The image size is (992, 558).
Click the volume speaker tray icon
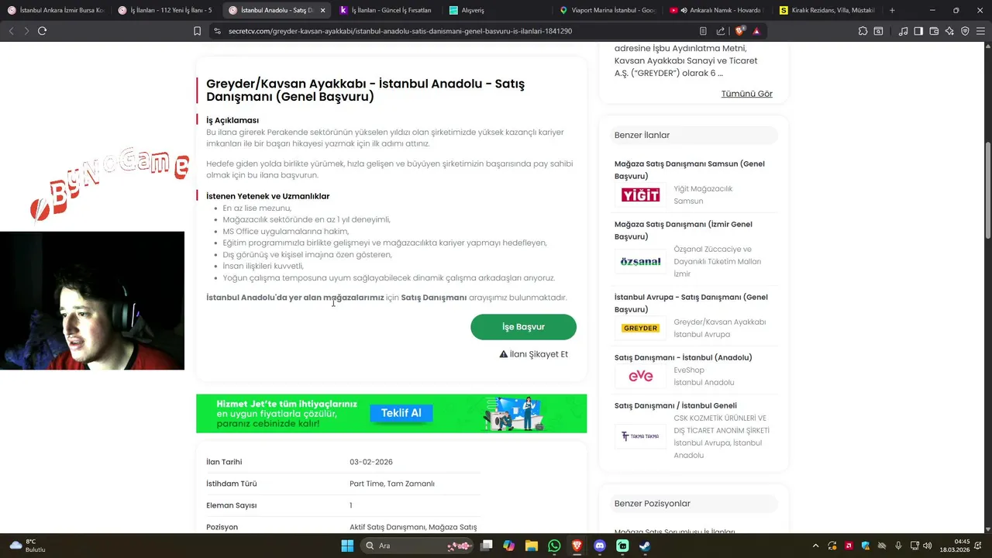point(928,546)
